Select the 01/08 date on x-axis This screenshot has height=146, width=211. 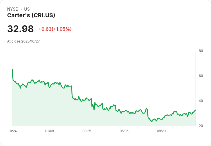click(50, 131)
